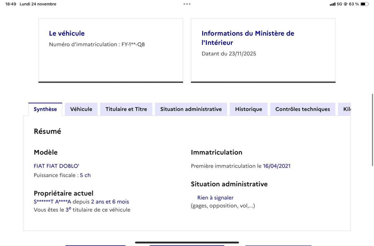
Task: Click the first registration date 16/04/2021
Action: coord(276,166)
